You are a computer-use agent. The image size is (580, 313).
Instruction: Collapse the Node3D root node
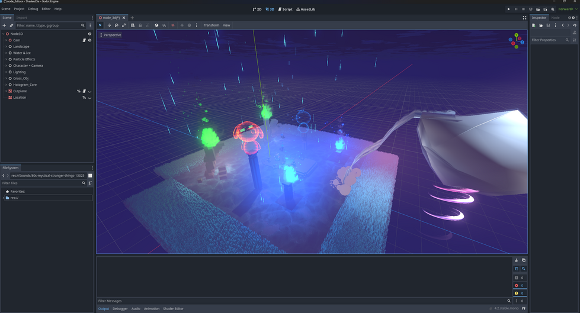4,34
